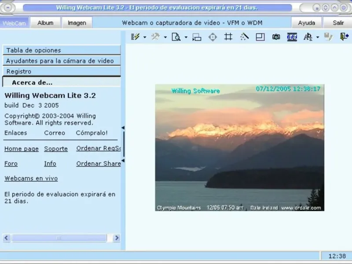Click the film strip video icon
Screen dimensions: 352x264
pos(292,37)
